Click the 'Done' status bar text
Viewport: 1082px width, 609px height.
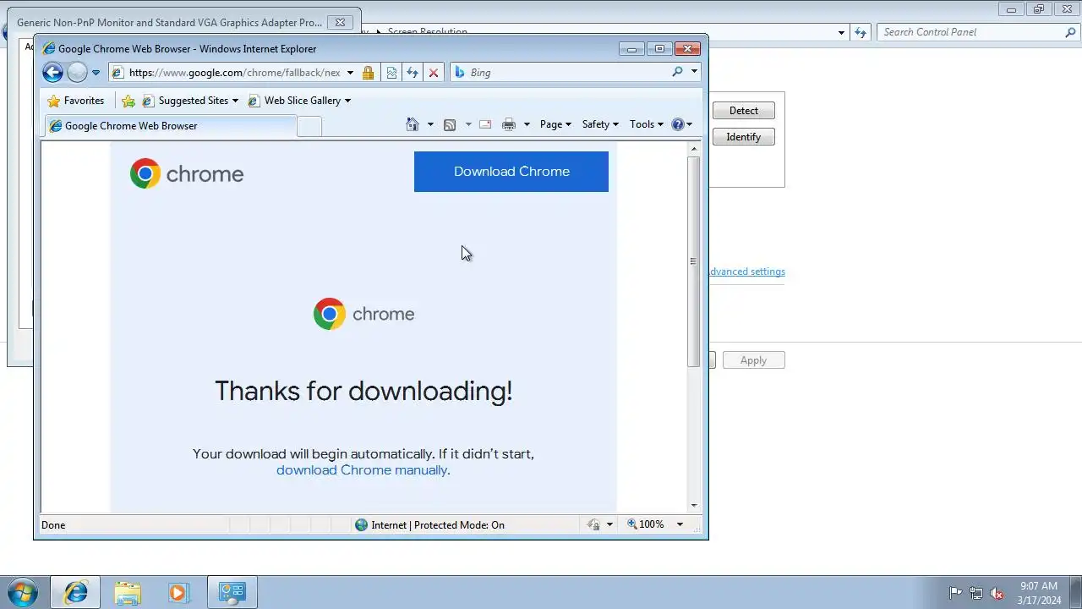[53, 525]
